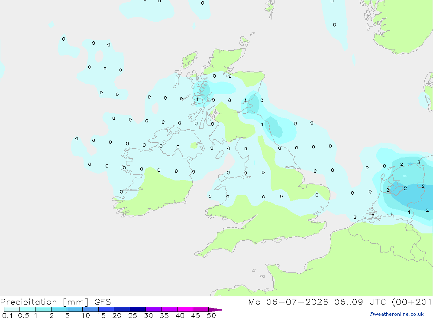Click the '35' legend scale label

[164, 315]
